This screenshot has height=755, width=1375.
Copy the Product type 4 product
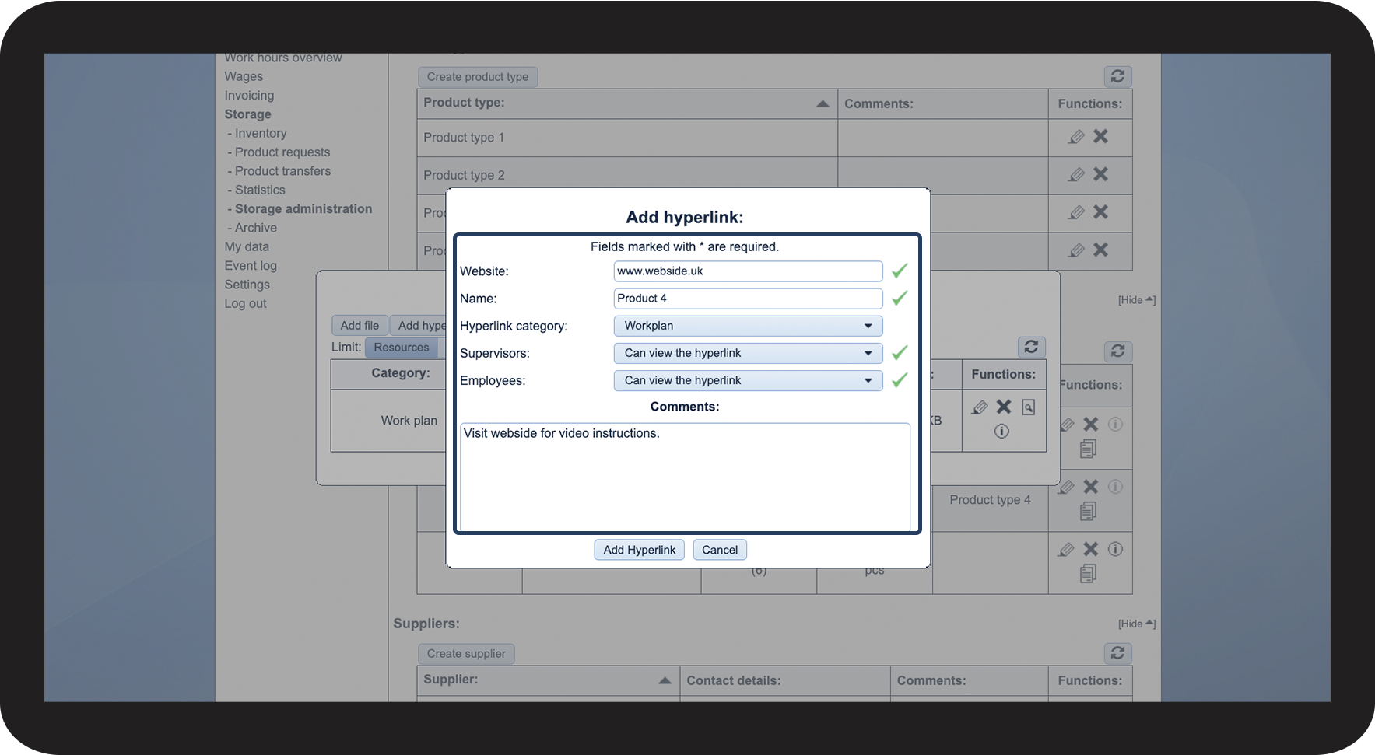(x=1088, y=511)
